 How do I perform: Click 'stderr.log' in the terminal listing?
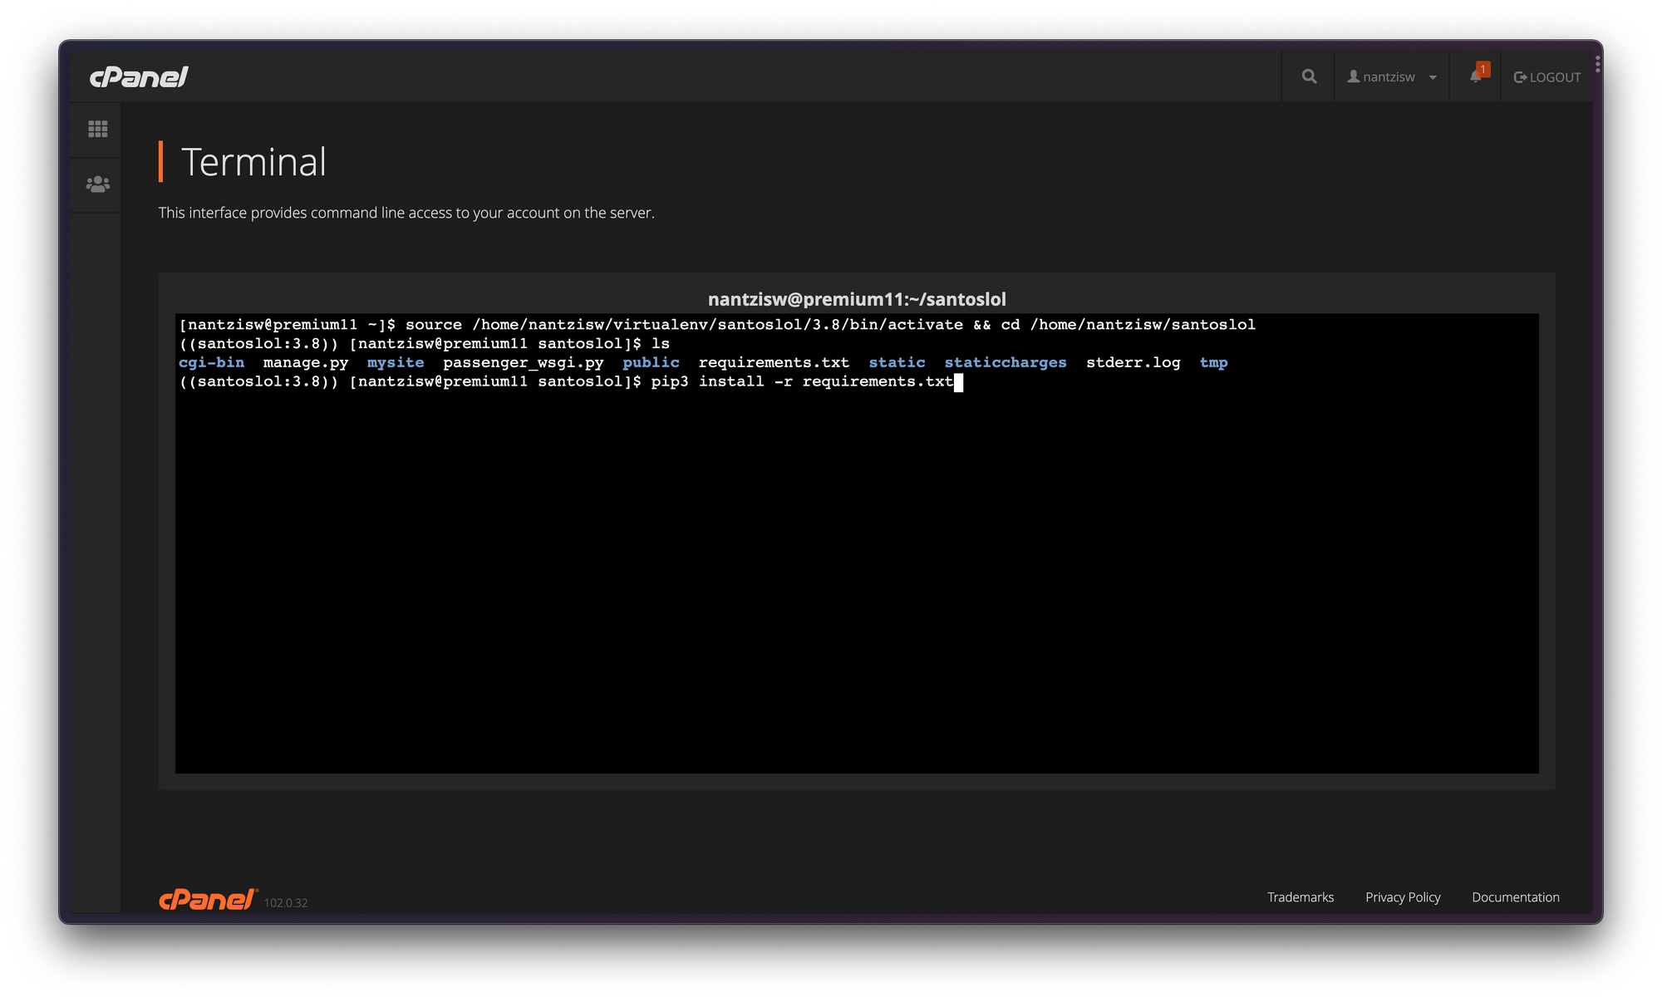click(1133, 362)
